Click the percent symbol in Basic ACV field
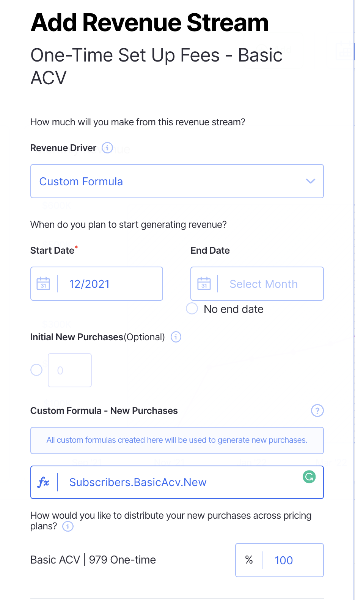355x600 pixels. click(249, 560)
